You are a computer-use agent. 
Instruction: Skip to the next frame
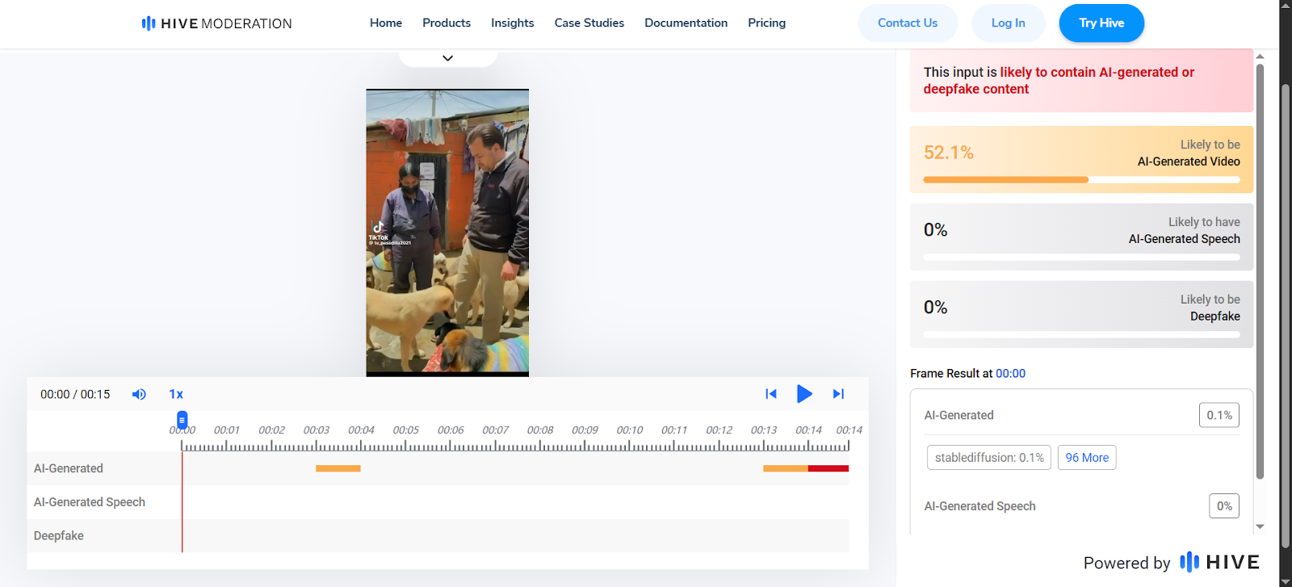838,394
